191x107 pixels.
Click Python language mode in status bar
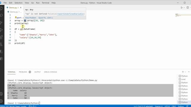181,106
